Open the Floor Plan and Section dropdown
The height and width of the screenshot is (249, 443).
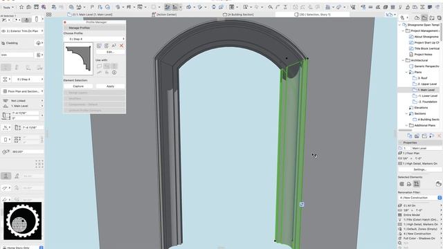23,91
